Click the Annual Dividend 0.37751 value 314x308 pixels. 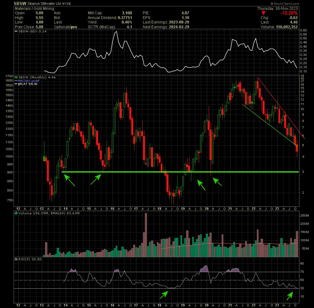(125, 18)
